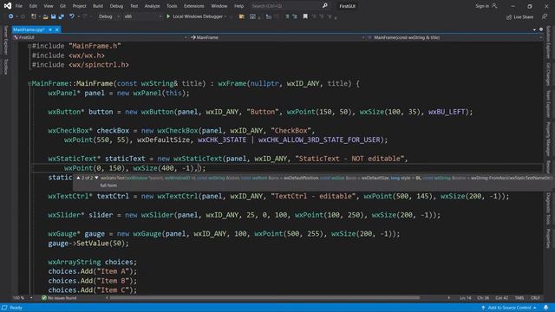Open the Team Explorer side tab
Viewport: 555px width, 312px height.
pos(548,104)
